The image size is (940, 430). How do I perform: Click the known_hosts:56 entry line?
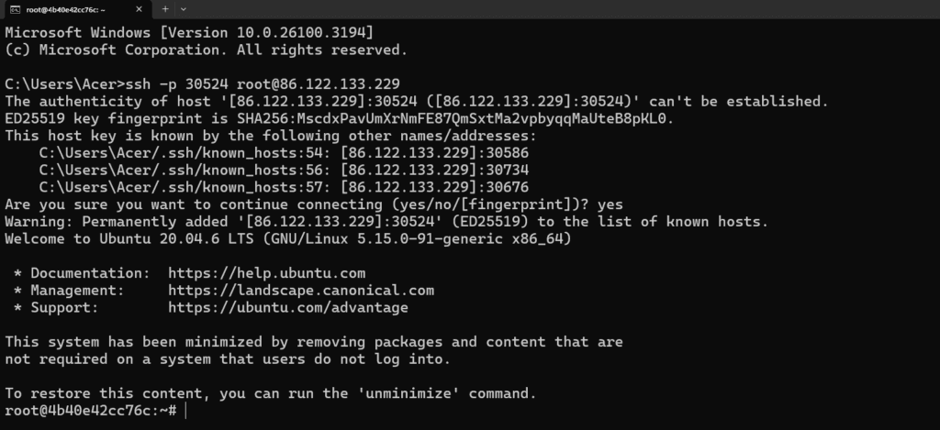(284, 171)
